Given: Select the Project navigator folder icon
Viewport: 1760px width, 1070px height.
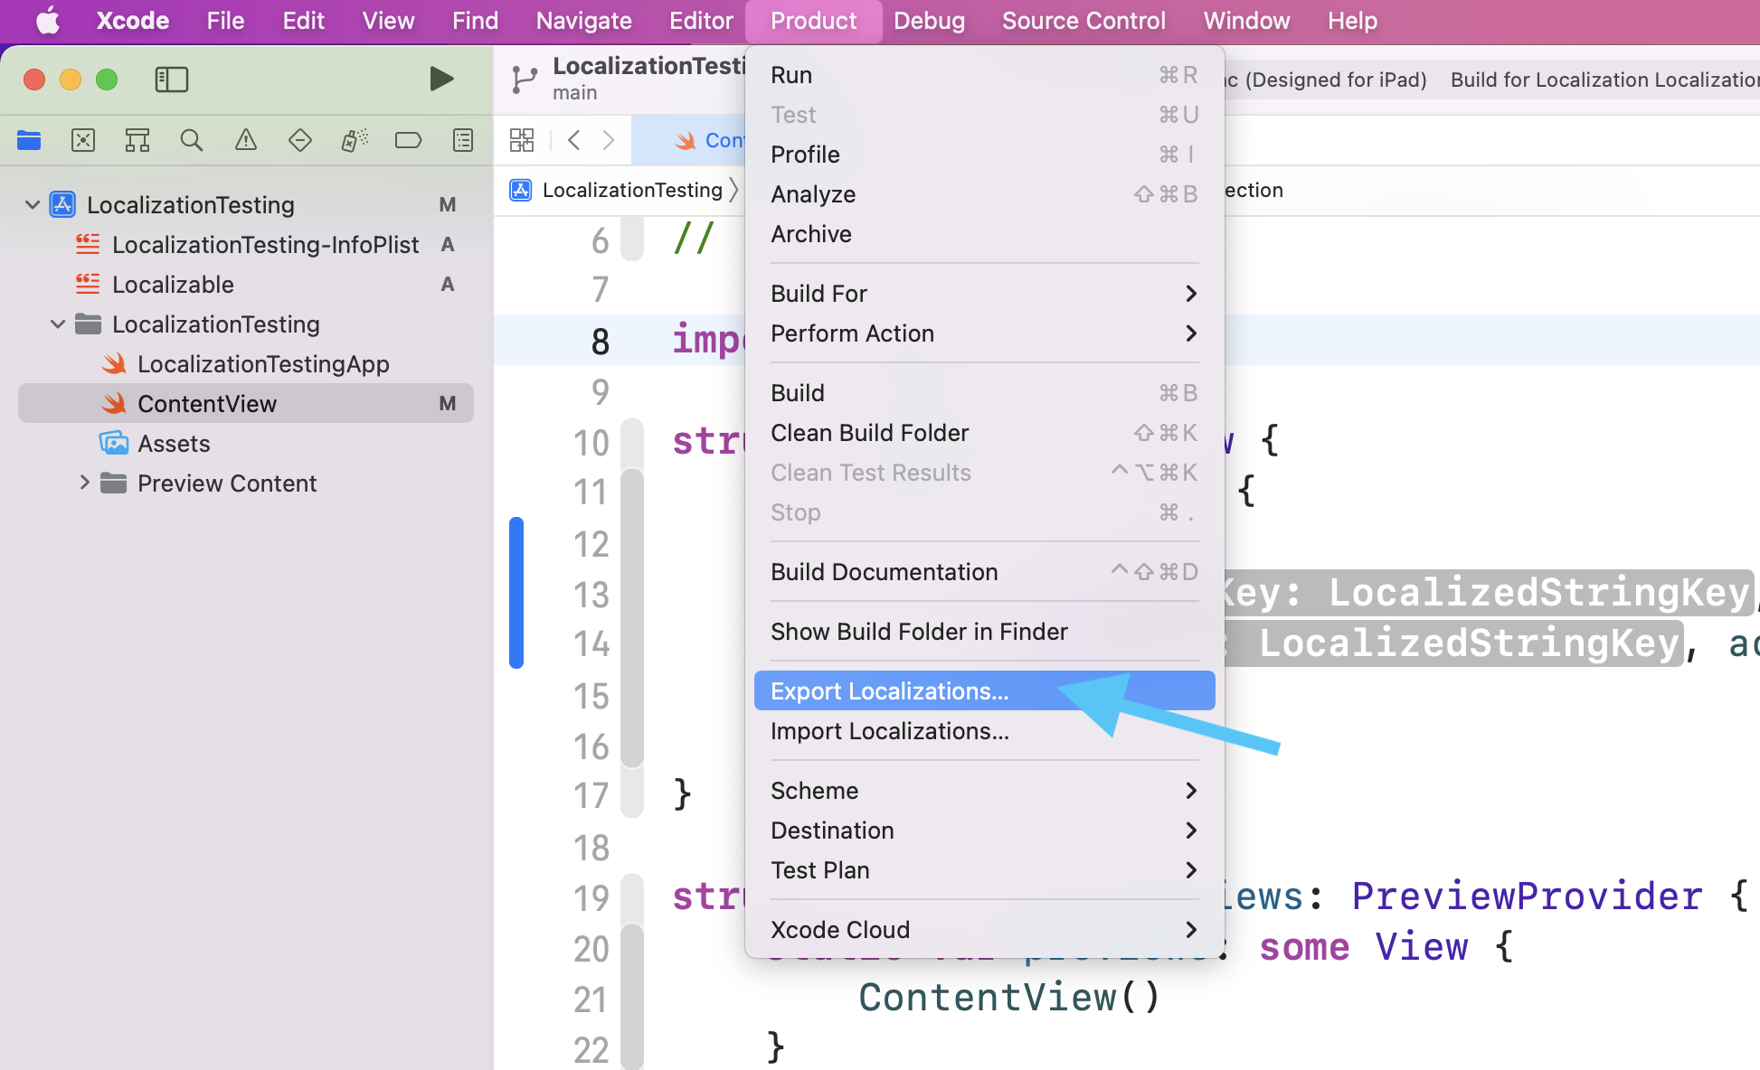Looking at the screenshot, I should pos(29,140).
